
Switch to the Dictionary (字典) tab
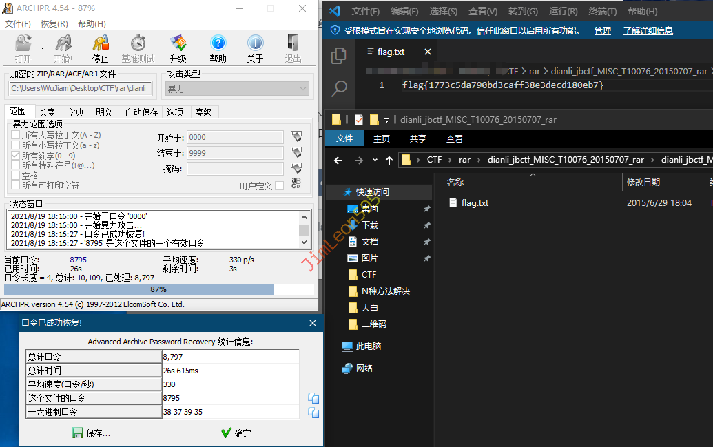74,112
